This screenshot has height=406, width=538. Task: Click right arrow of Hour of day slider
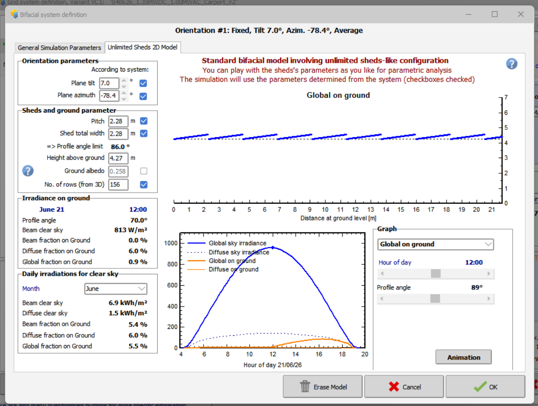(x=488, y=274)
